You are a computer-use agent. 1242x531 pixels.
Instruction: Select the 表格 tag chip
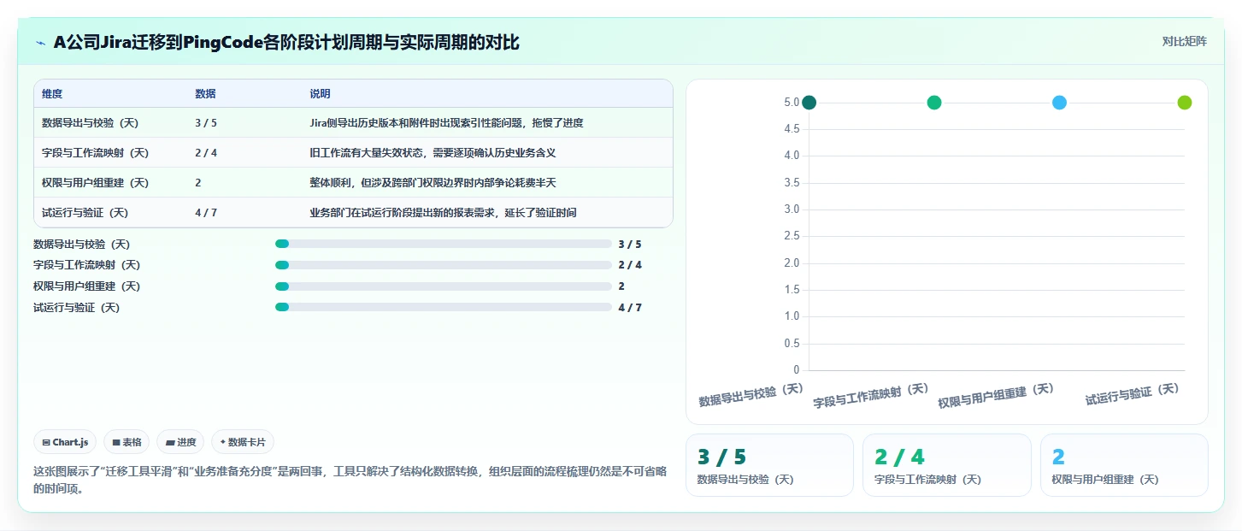tap(127, 442)
